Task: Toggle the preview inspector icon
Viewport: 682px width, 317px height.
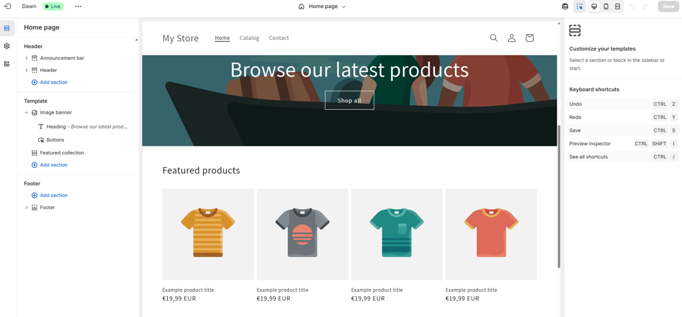Action: click(x=579, y=7)
